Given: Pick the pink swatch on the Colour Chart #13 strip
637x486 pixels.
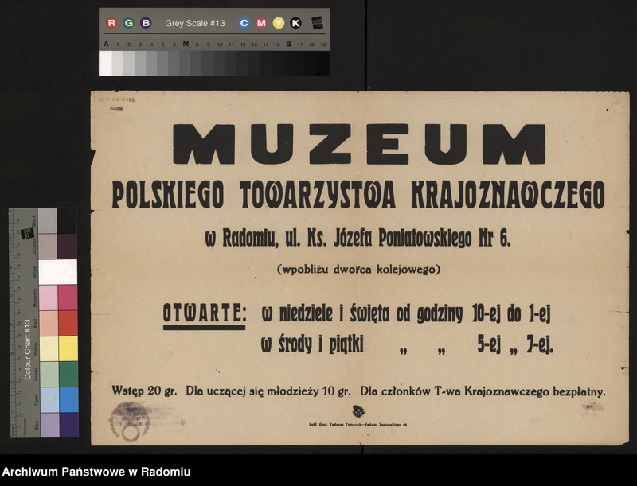Looking at the screenshot, I should click(x=46, y=297).
